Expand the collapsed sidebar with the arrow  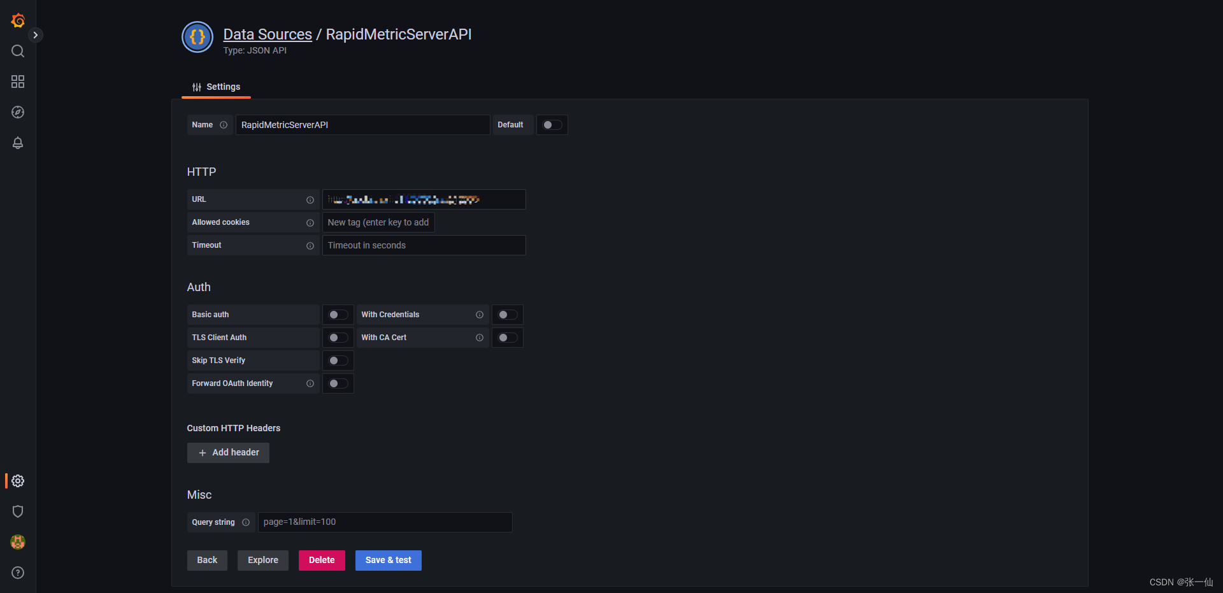pos(36,34)
